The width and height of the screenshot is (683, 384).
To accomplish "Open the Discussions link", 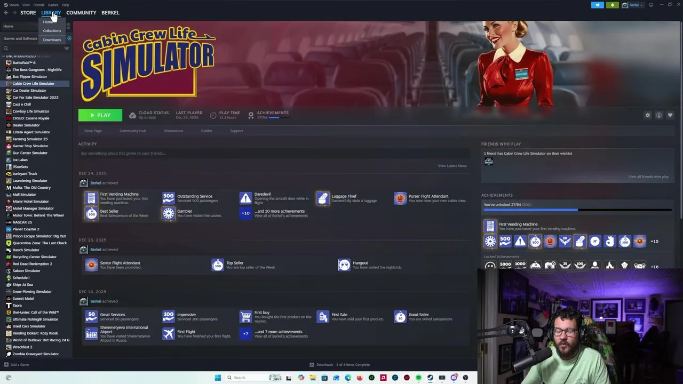I will [173, 131].
